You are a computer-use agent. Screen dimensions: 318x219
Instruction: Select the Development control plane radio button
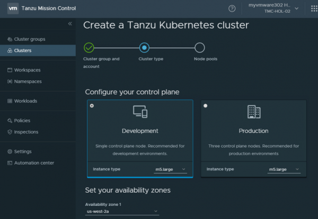(92, 106)
